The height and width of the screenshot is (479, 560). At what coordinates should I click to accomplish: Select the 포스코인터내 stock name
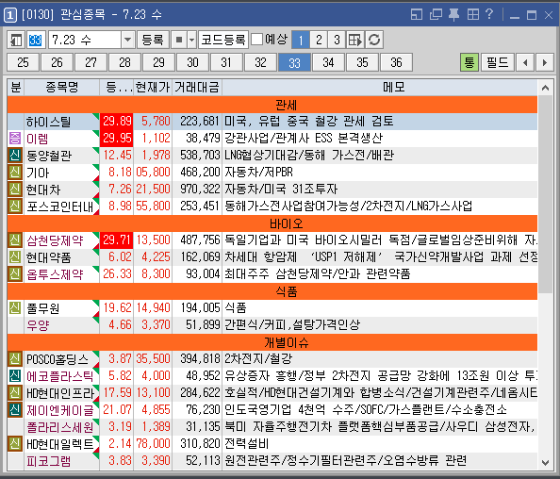tap(60, 206)
